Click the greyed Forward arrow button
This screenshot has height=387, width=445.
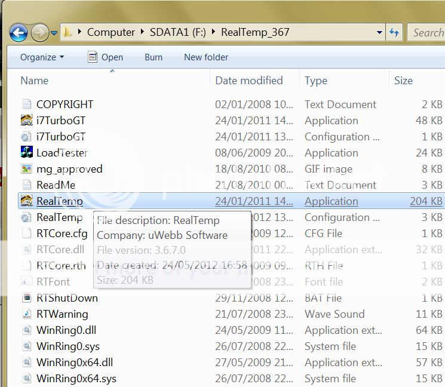(x=39, y=33)
